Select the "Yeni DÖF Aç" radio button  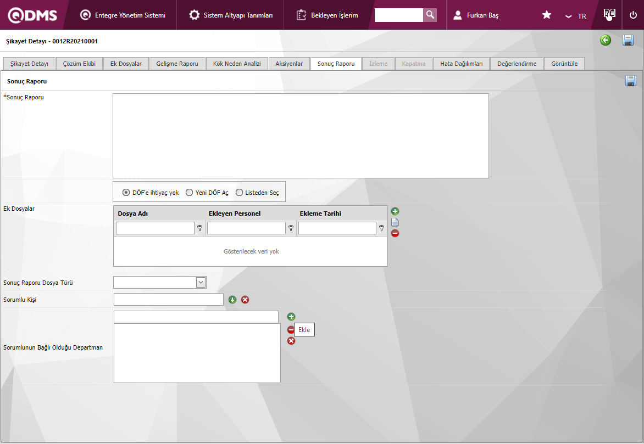point(190,193)
